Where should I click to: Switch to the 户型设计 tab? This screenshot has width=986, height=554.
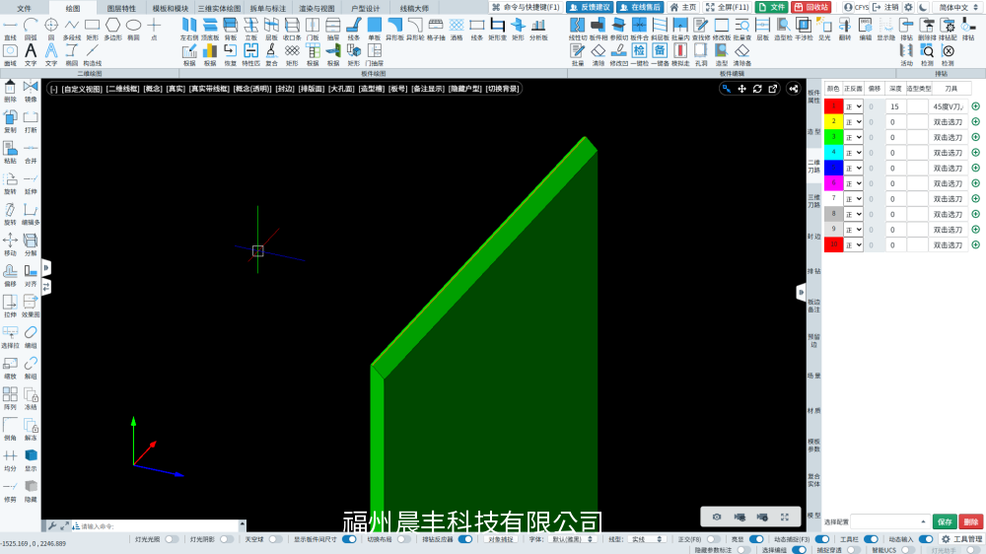tap(366, 8)
